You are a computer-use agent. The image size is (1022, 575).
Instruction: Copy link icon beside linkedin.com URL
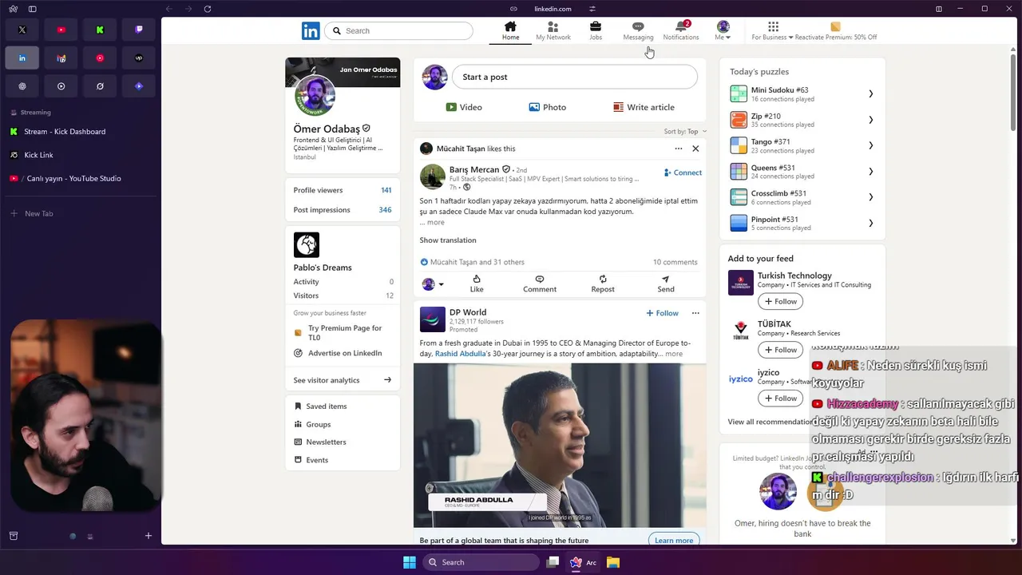513,9
